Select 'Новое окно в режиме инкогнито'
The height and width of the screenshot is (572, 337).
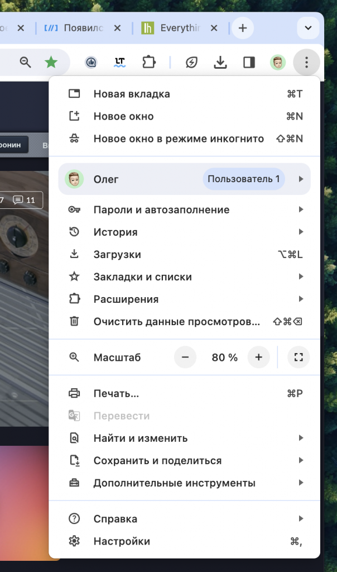185,139
